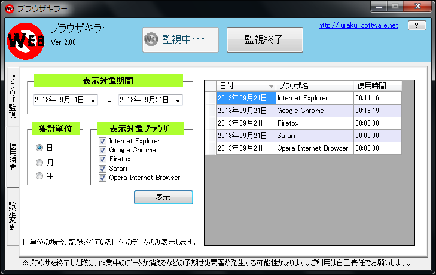436x275 pixels.
Task: Click the Google Chrome cell in table
Action: pyautogui.click(x=315, y=111)
